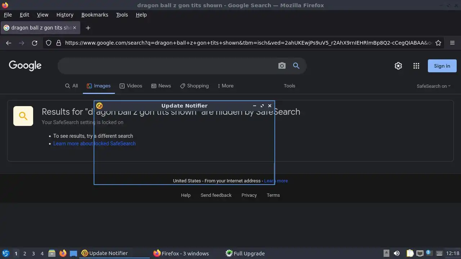Reload the current Google search page

(35, 43)
